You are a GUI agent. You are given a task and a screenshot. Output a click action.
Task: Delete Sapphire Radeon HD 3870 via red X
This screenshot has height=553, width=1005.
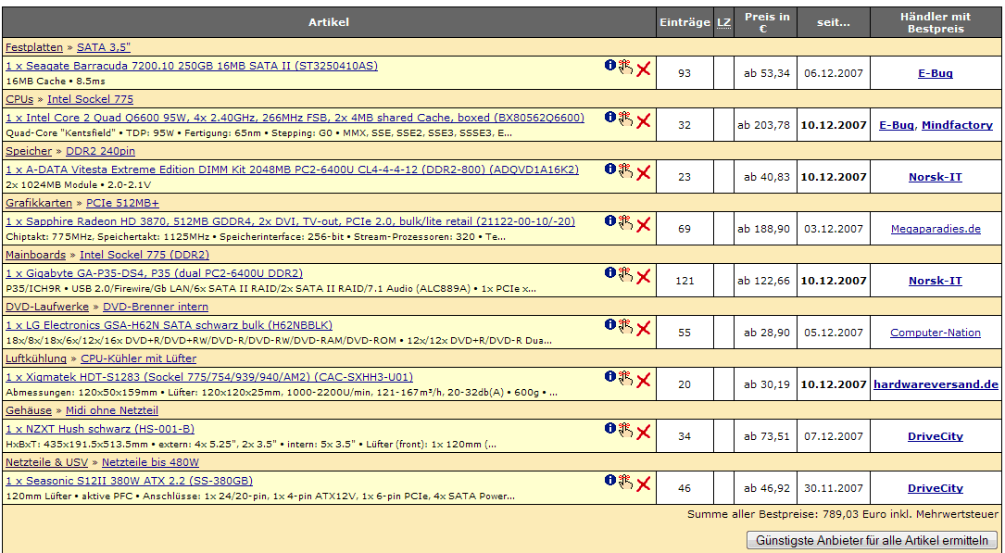[x=644, y=224]
